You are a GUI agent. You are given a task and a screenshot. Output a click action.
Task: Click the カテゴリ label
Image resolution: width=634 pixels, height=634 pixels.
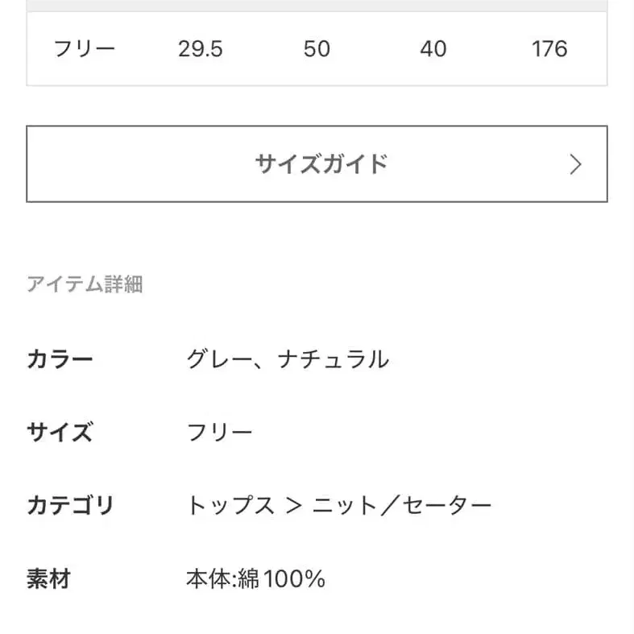click(70, 505)
